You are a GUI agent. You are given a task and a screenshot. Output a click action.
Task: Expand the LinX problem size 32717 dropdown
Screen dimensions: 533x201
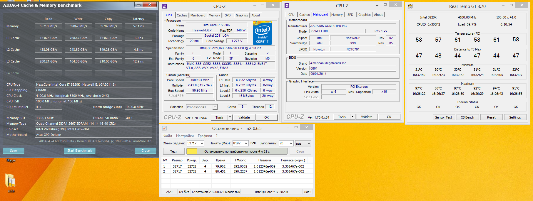coord(202,143)
